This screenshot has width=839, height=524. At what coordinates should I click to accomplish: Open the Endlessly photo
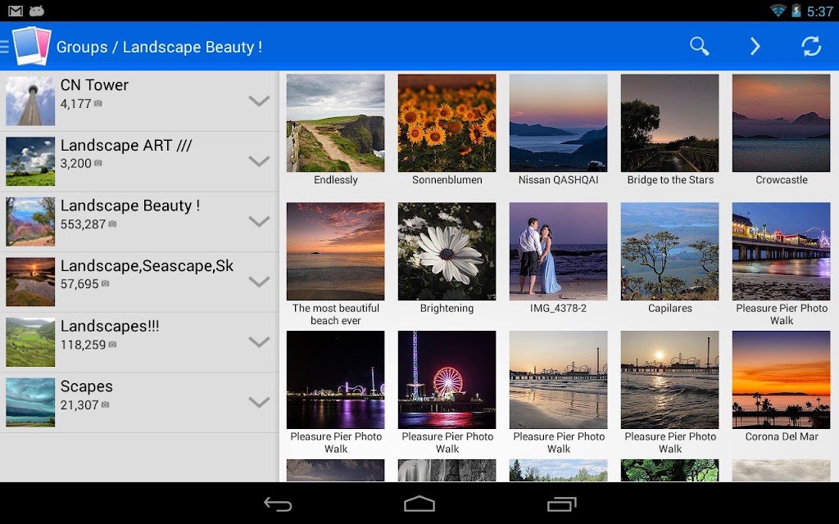coord(335,123)
